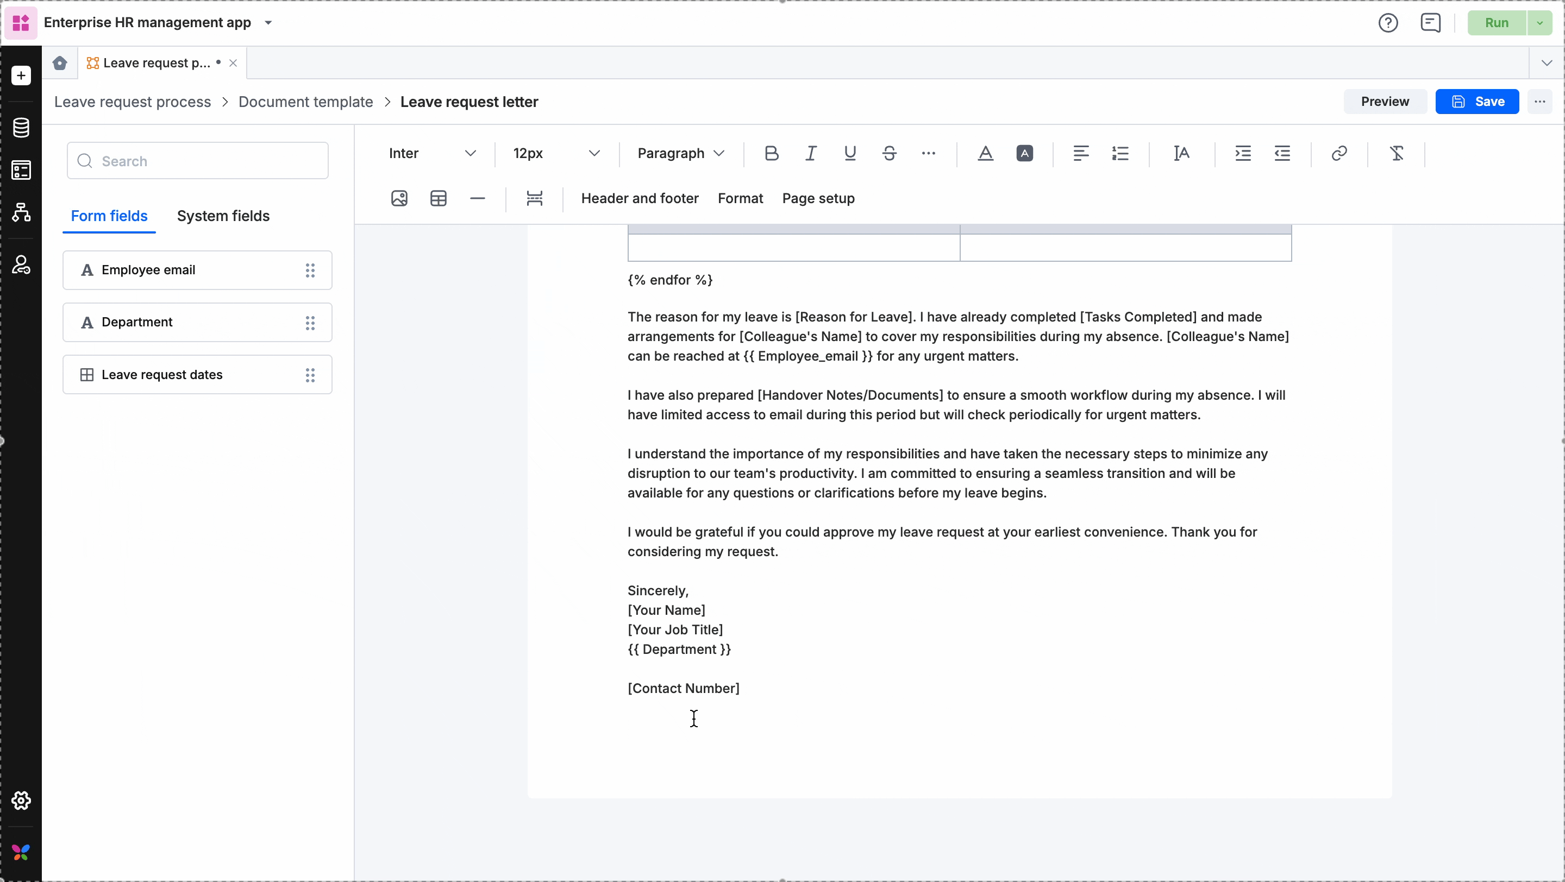The height and width of the screenshot is (882, 1565).
Task: Click the [Your Job Title] text
Action: (675, 630)
